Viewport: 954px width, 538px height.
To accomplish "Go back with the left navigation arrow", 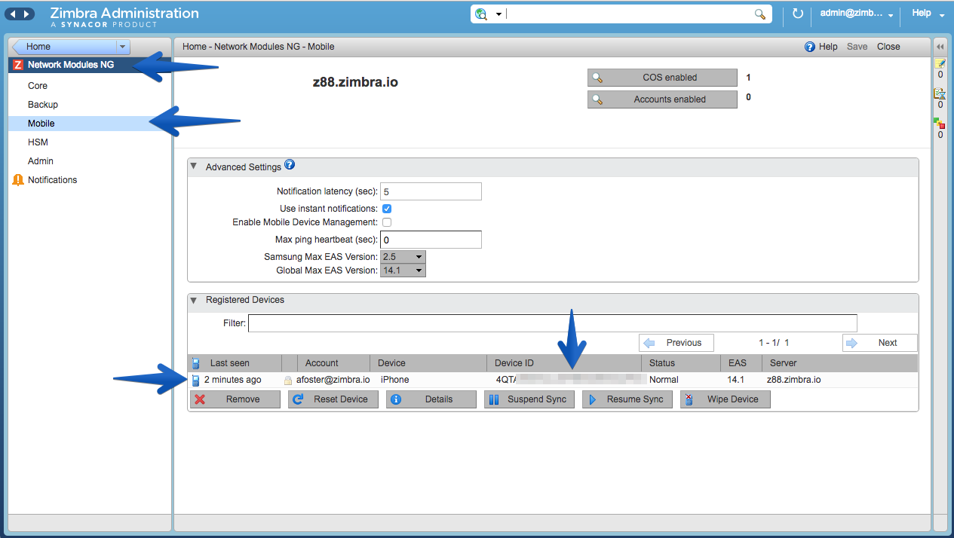I will click(x=13, y=14).
